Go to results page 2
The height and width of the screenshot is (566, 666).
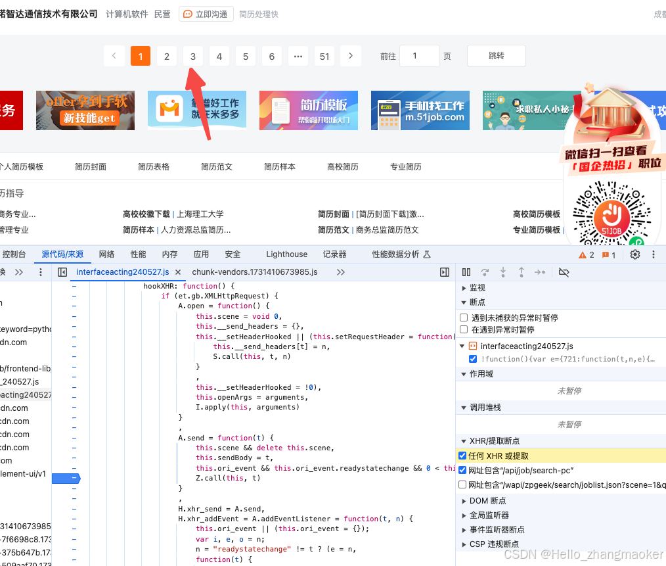coord(167,56)
